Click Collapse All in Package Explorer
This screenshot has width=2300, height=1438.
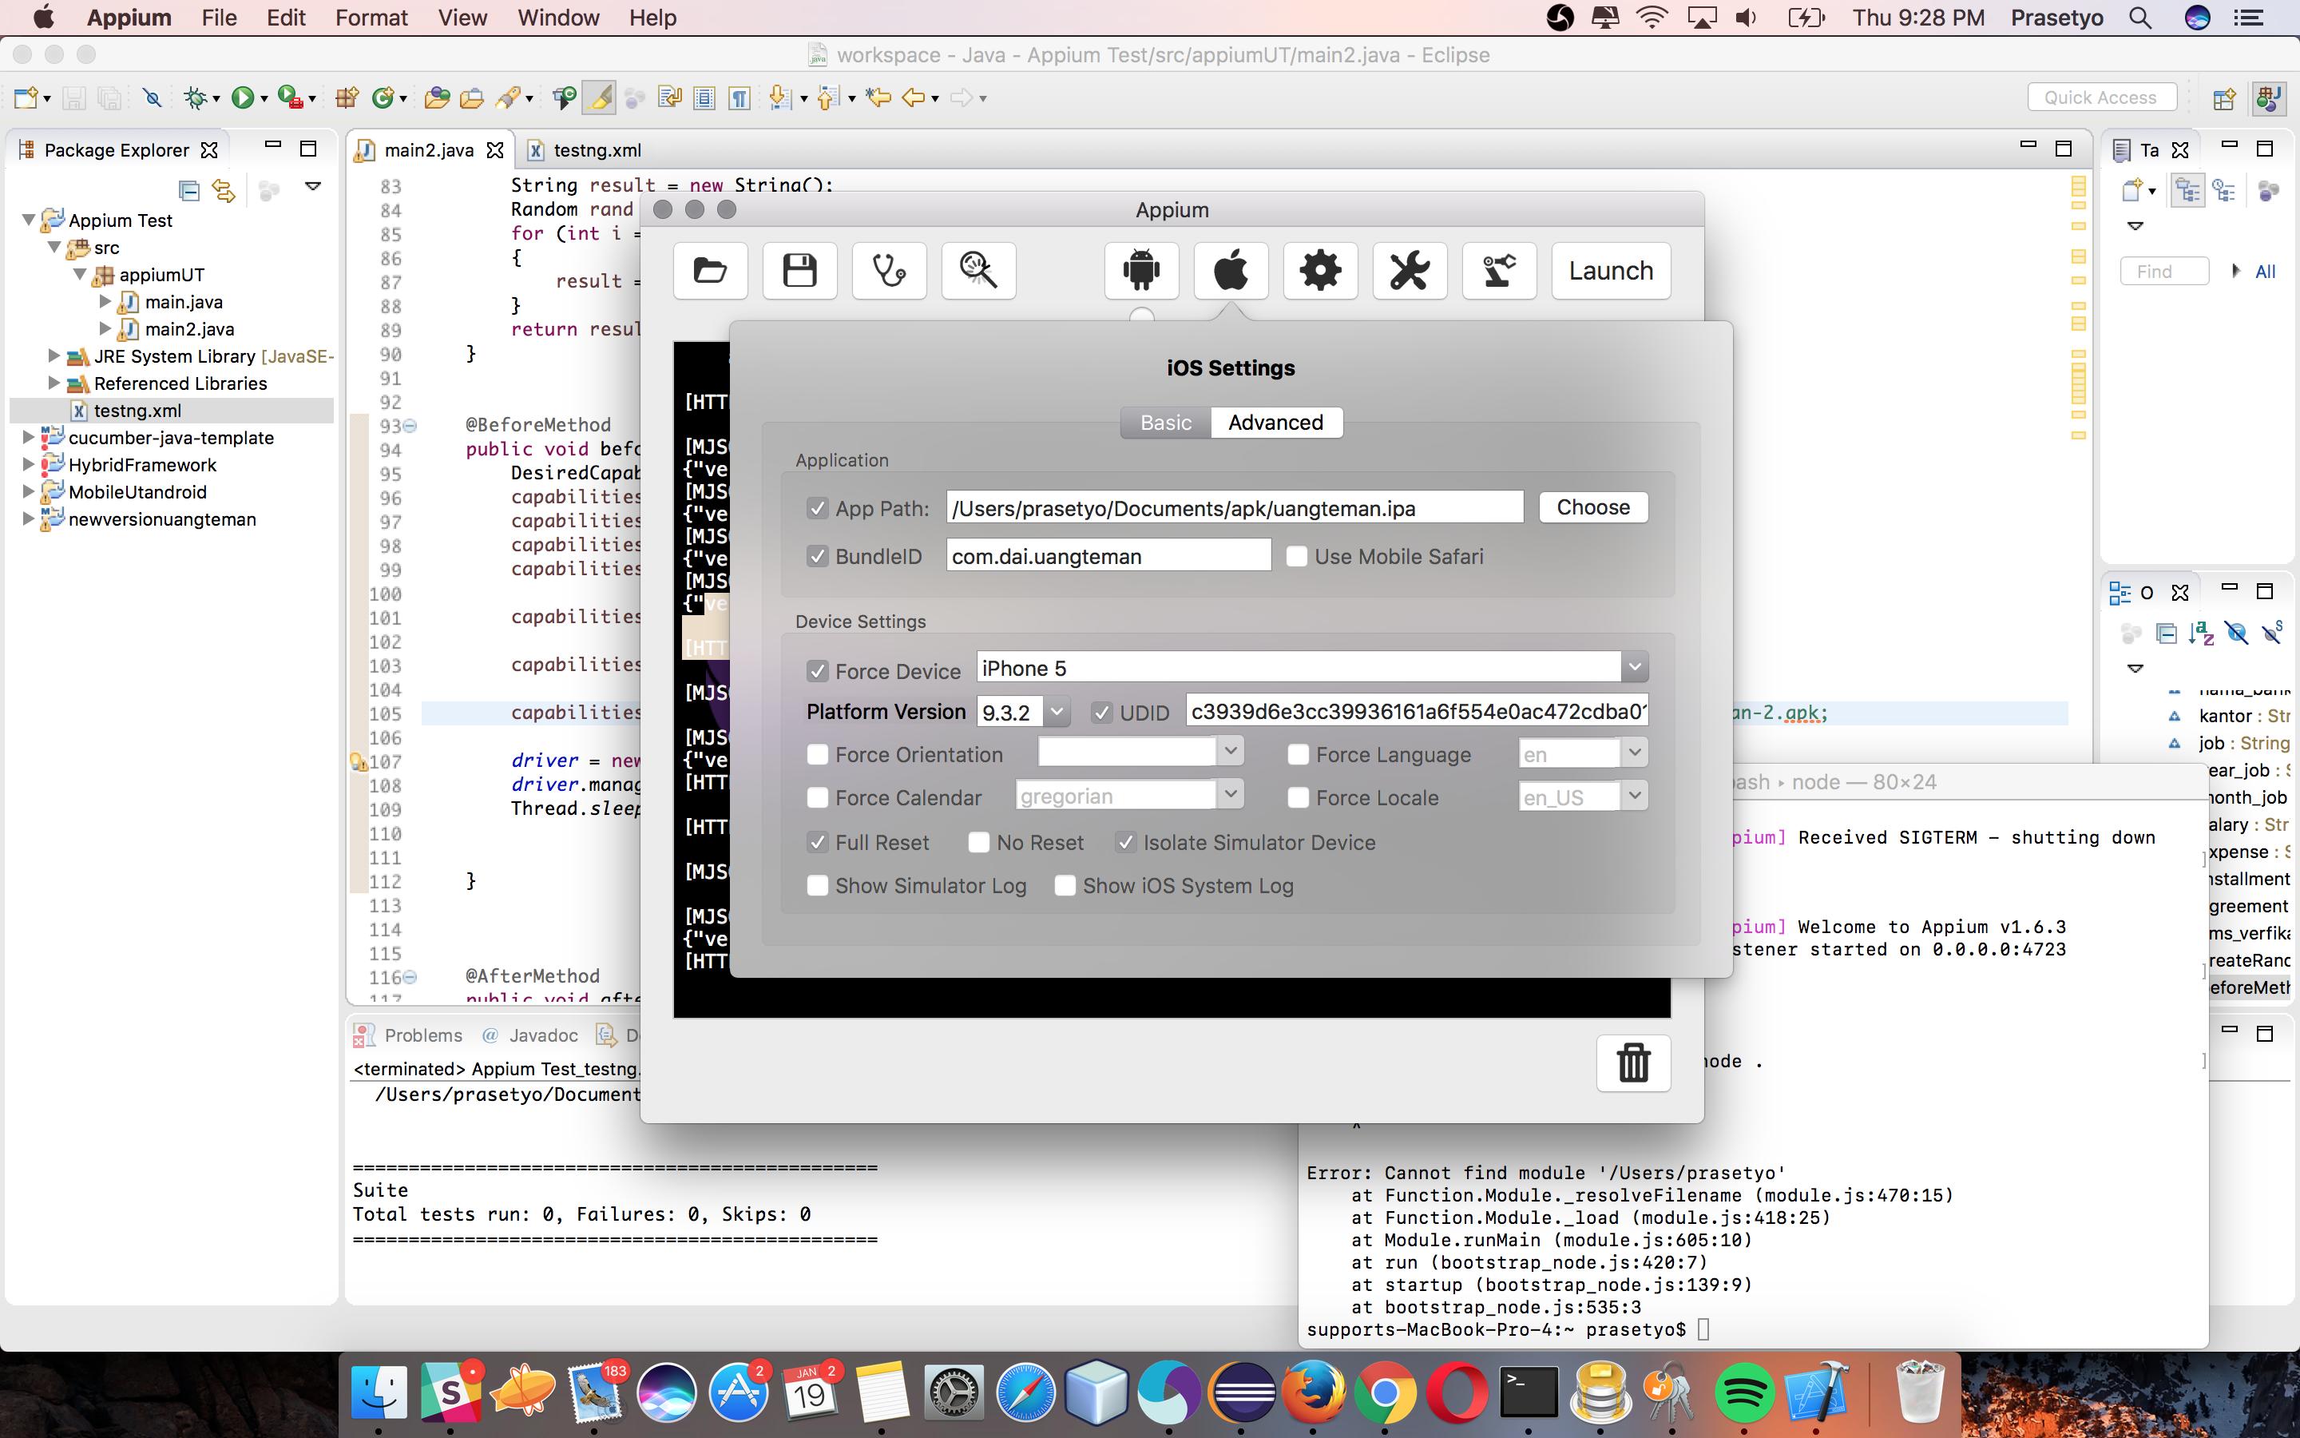click(189, 190)
